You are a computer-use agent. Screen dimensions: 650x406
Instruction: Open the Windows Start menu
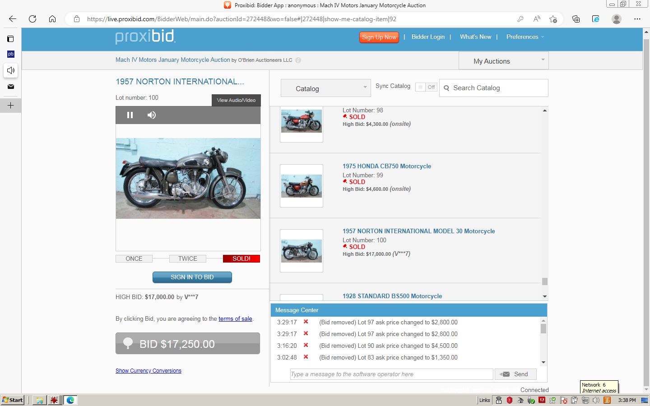click(13, 400)
